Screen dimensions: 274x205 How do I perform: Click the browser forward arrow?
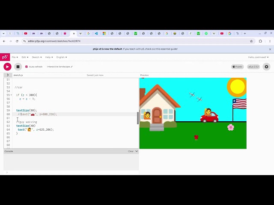pos(10,41)
